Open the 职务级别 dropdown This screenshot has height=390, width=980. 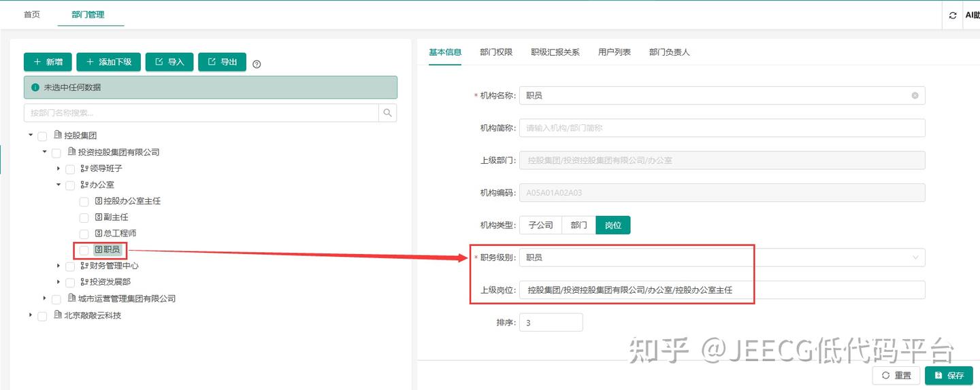coord(722,258)
